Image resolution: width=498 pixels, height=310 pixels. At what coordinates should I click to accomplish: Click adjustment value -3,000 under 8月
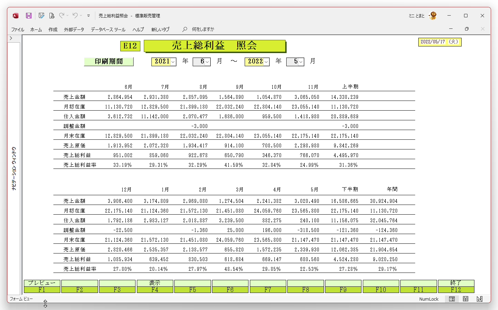coord(199,126)
